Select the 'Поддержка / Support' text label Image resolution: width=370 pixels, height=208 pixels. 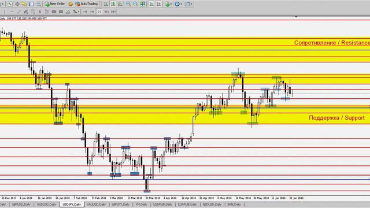pos(336,118)
